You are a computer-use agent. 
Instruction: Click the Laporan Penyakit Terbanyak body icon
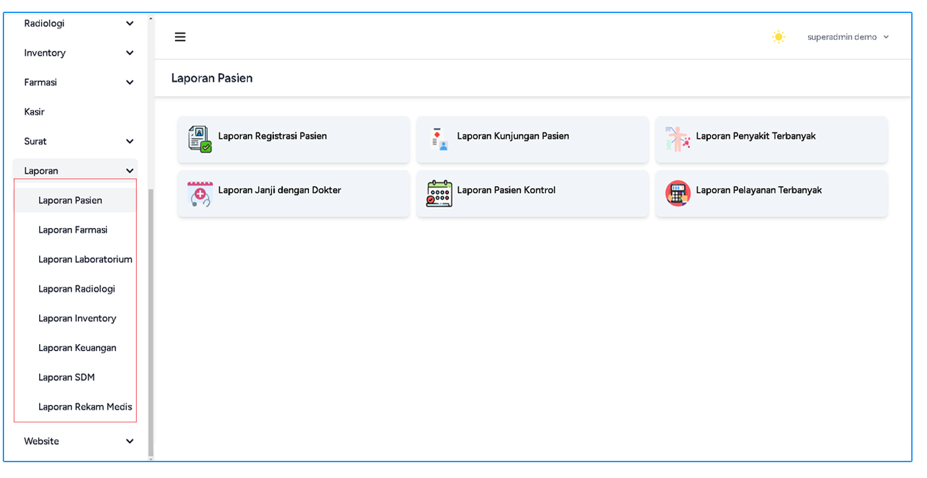click(677, 139)
